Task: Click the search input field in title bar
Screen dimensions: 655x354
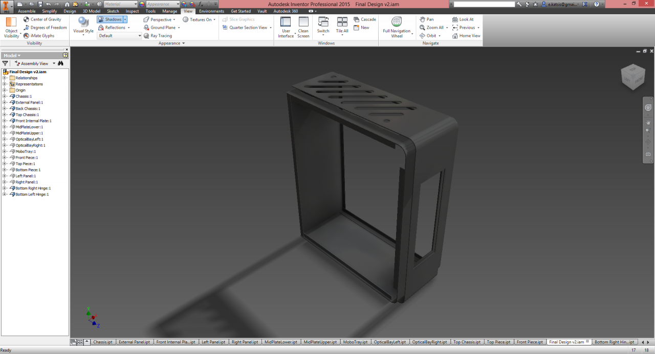Action: 485,4
